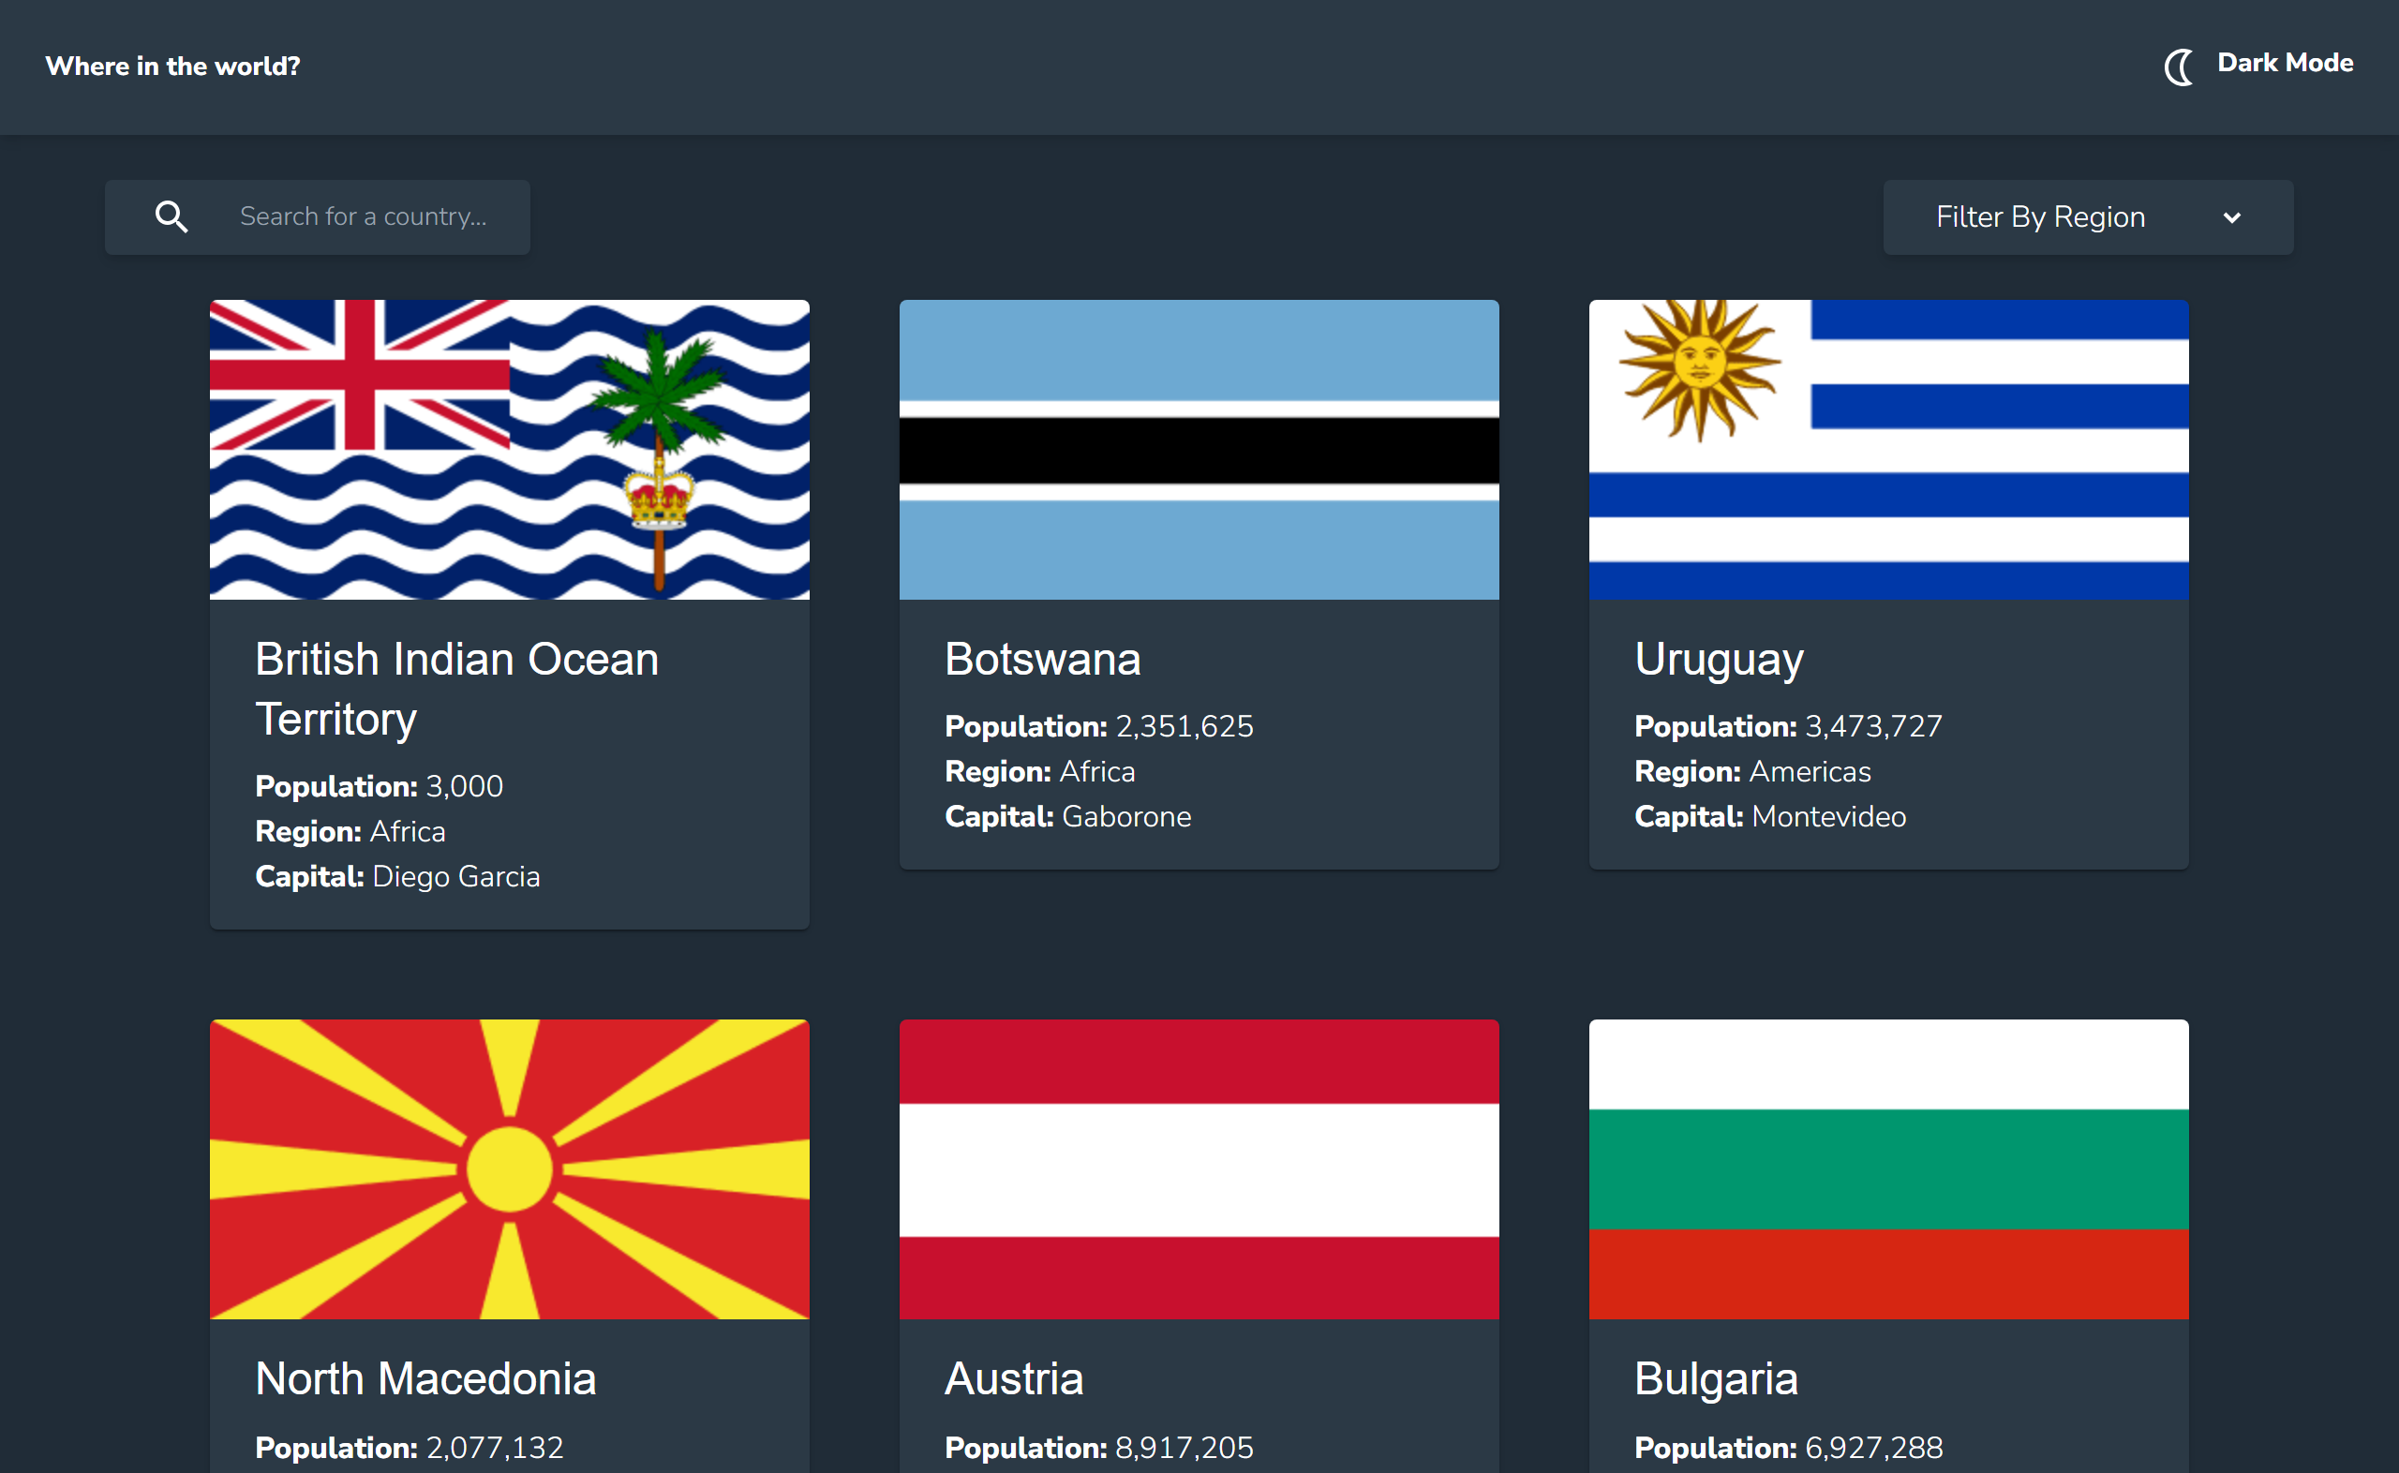Click Region: Africa under British Indian Ocean Territory

350,832
